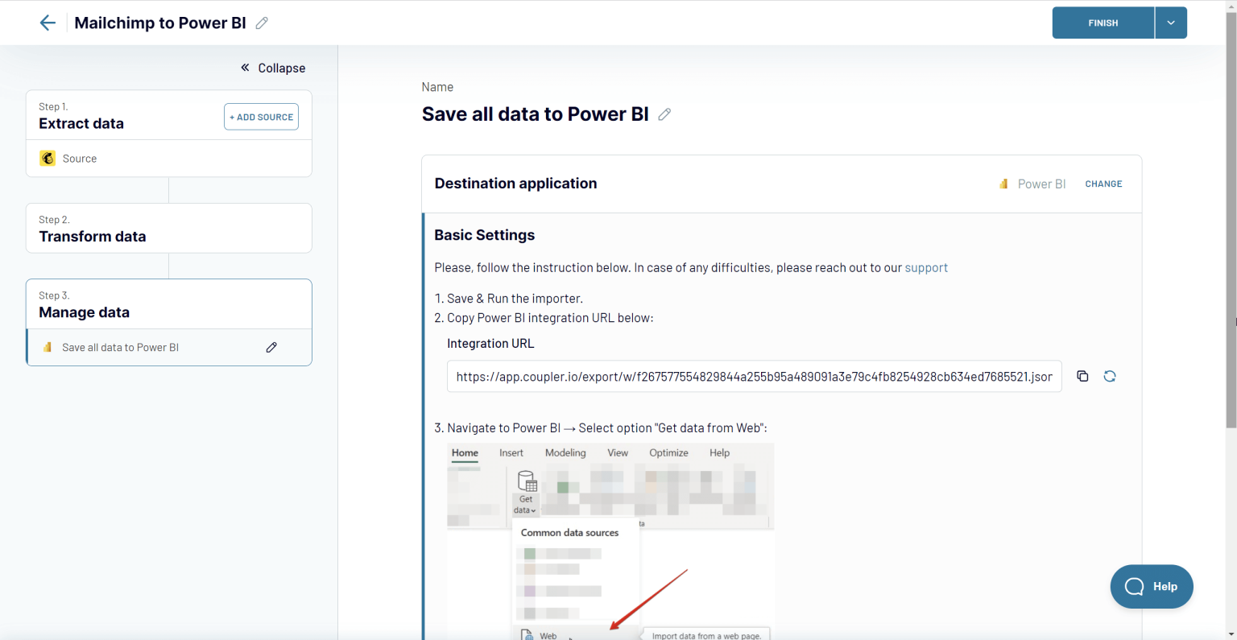This screenshot has height=640, width=1237.
Task: Click the back arrow to leave the flow
Action: pos(48,23)
